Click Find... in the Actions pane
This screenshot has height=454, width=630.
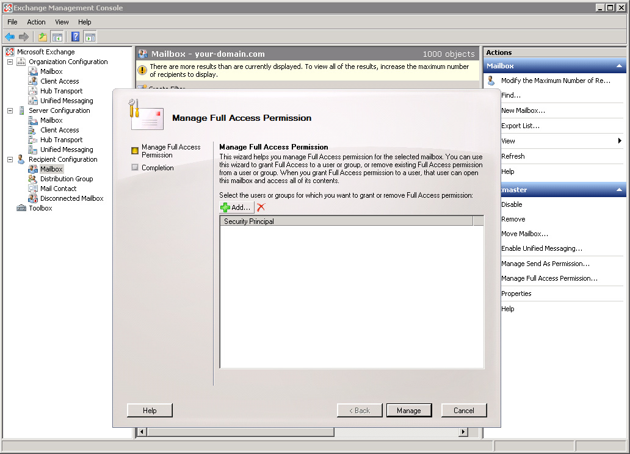pyautogui.click(x=511, y=95)
